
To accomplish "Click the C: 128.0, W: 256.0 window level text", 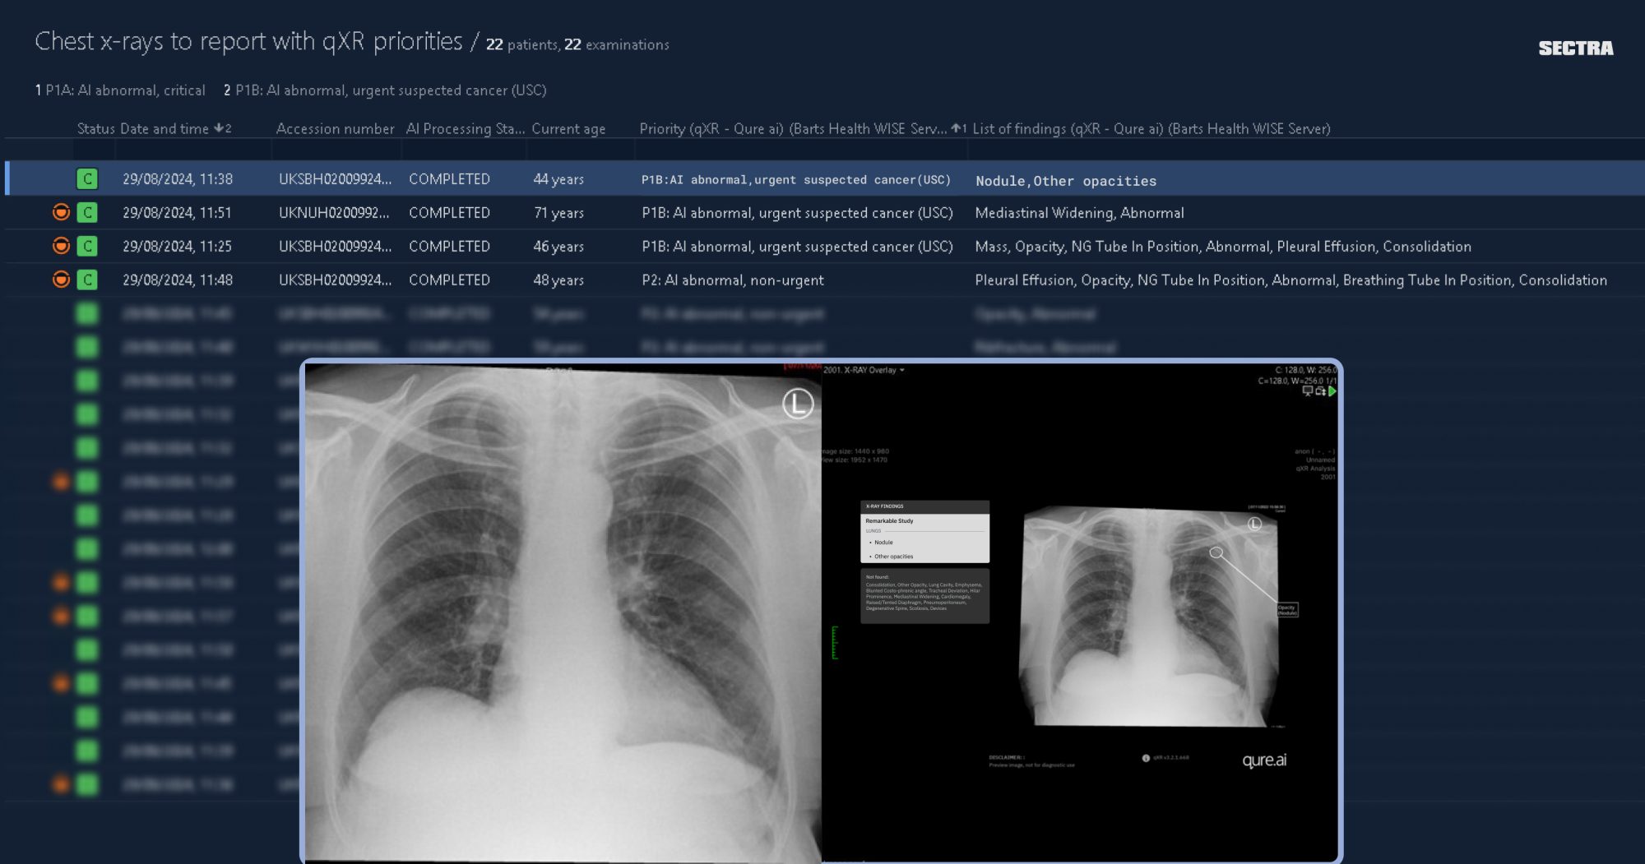I will click(x=1306, y=370).
